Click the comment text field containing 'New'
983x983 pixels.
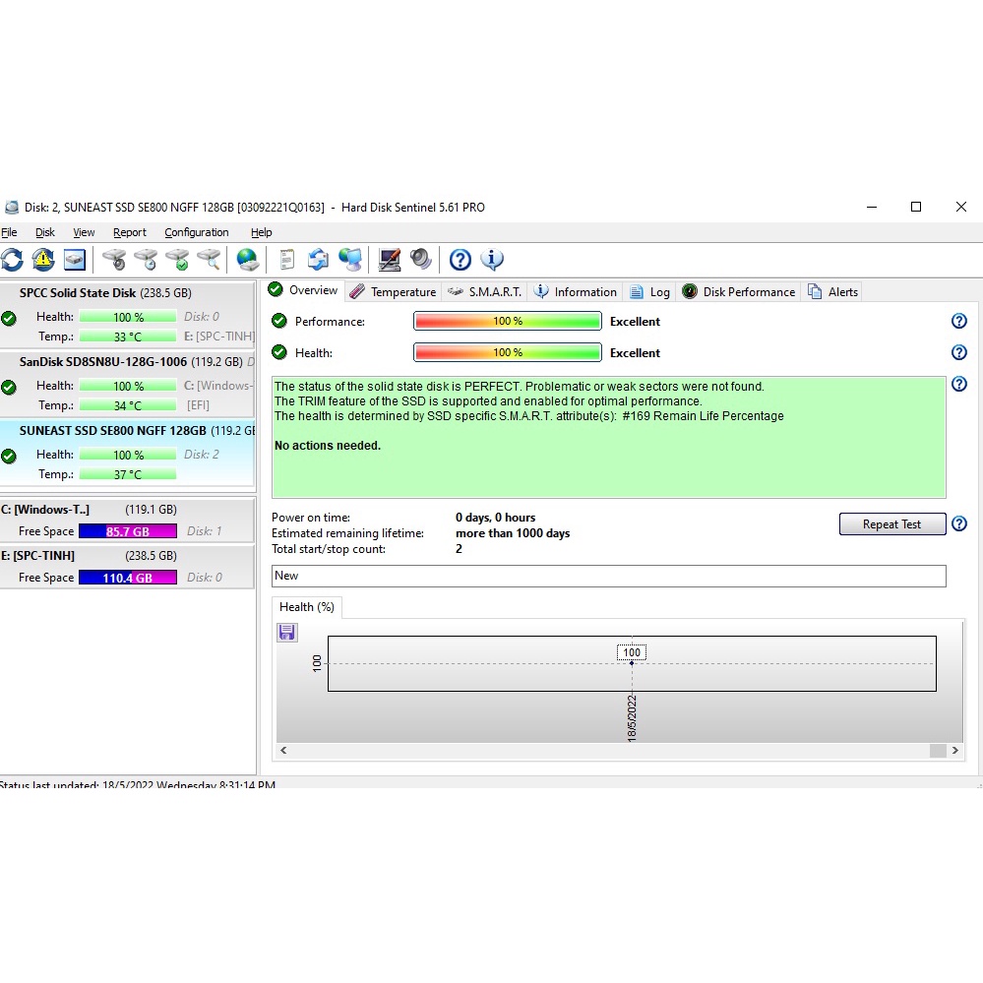pyautogui.click(x=608, y=576)
